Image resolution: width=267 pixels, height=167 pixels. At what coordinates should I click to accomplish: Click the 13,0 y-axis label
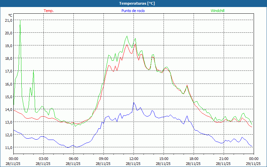(9, 122)
